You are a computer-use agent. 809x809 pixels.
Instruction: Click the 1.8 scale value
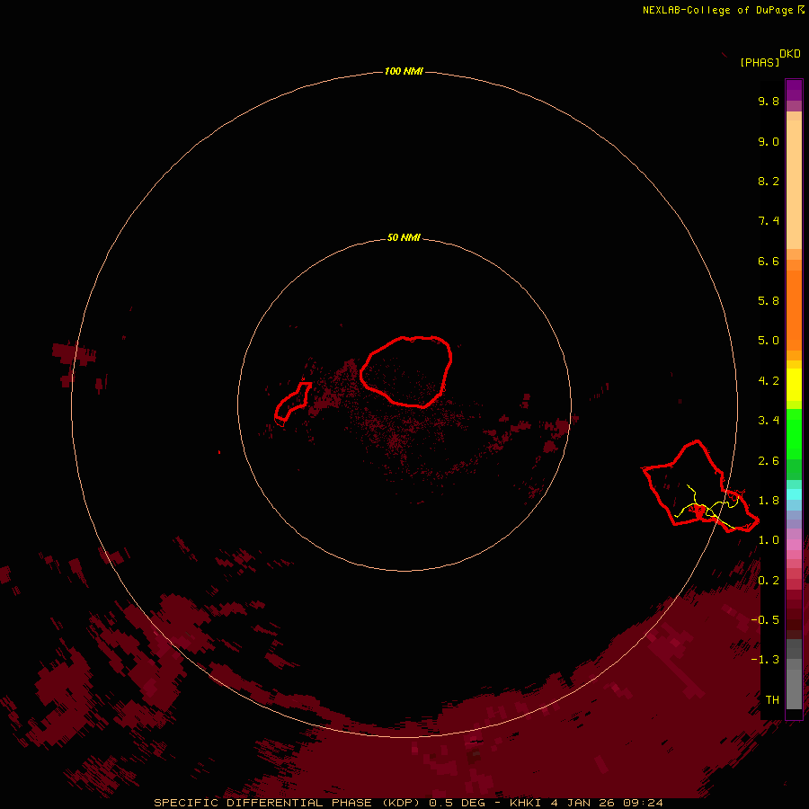[x=769, y=501]
